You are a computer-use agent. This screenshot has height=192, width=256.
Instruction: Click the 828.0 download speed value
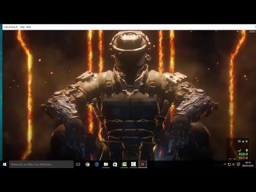coord(243,154)
